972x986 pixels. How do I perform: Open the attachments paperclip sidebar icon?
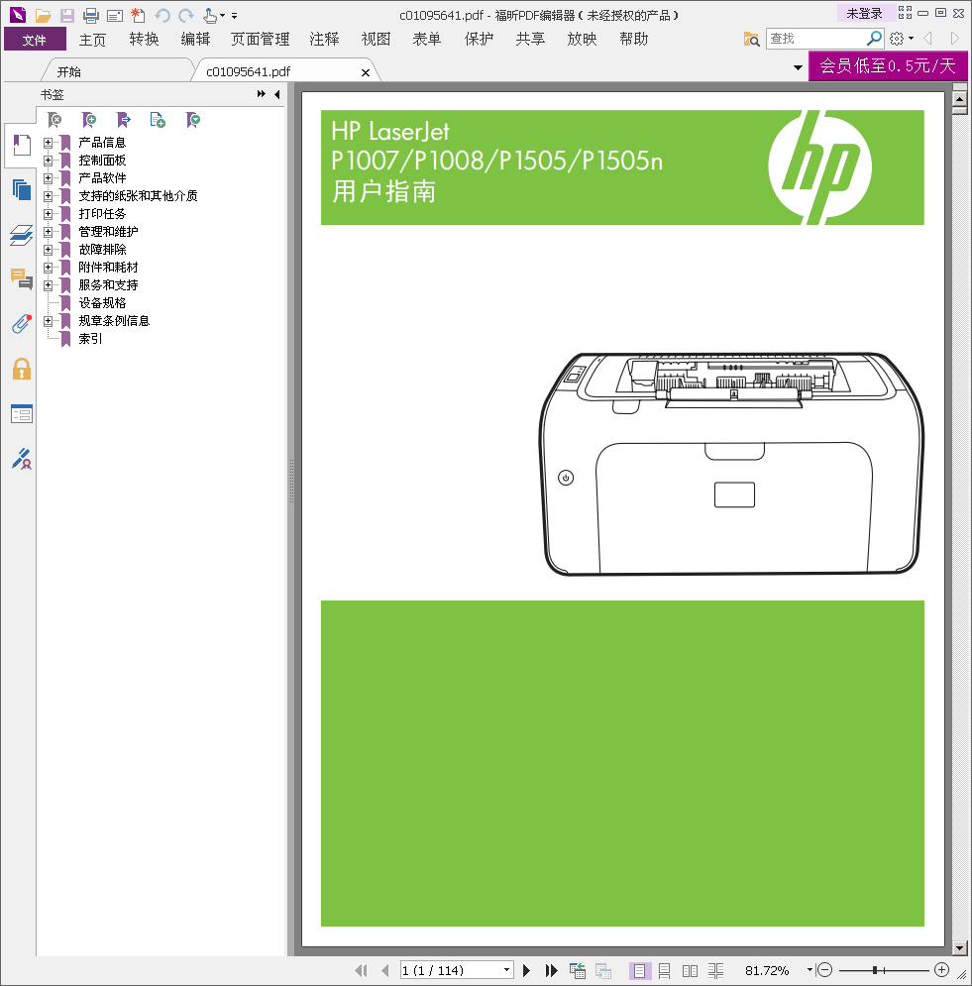pyautogui.click(x=22, y=324)
